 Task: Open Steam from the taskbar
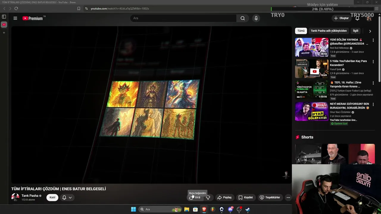pyautogui.click(x=248, y=209)
